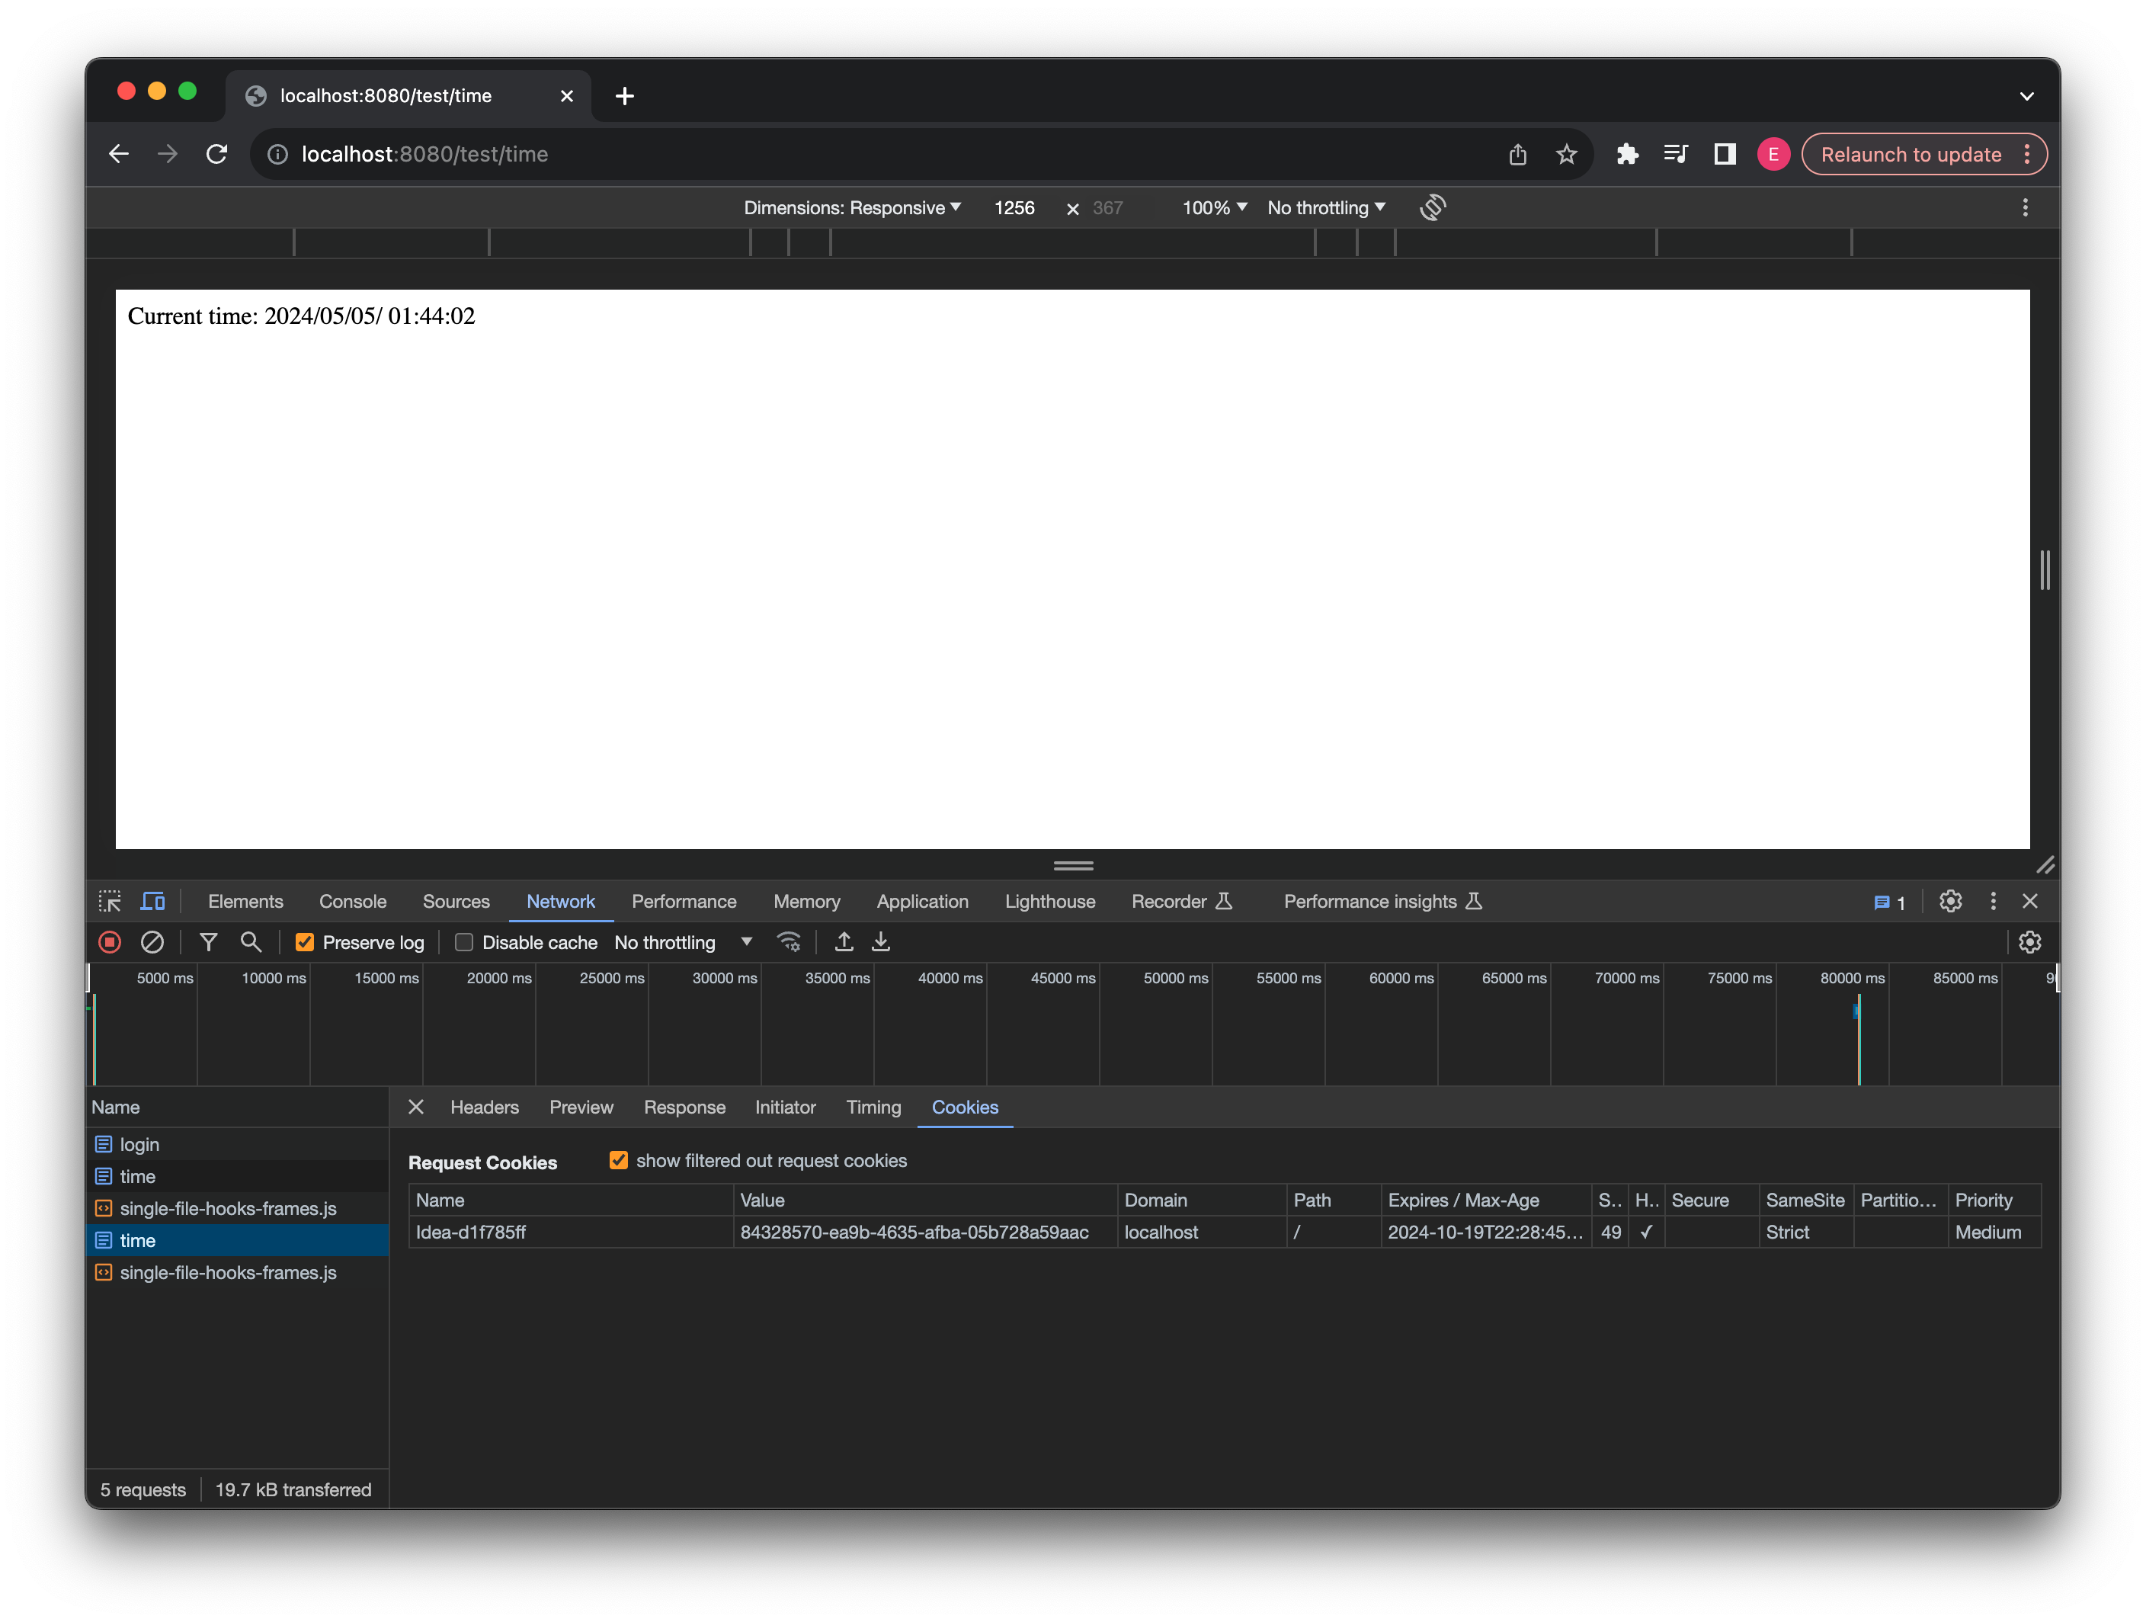Viewport: 2146px width, 1622px height.
Task: Click the DevTools overflow menu icon
Action: pyautogui.click(x=1993, y=901)
